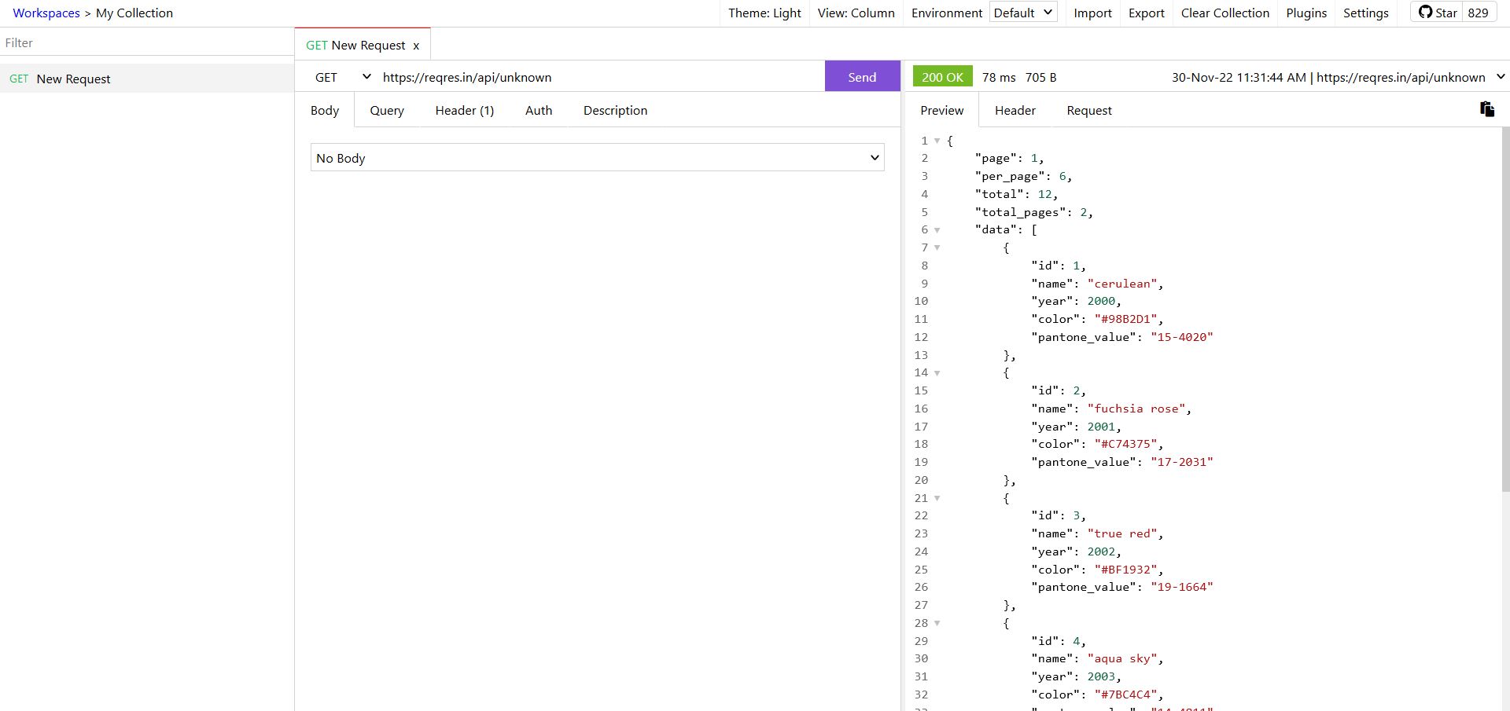Click the "19-1664" pantone value
The height and width of the screenshot is (711, 1510).
[1182, 587]
